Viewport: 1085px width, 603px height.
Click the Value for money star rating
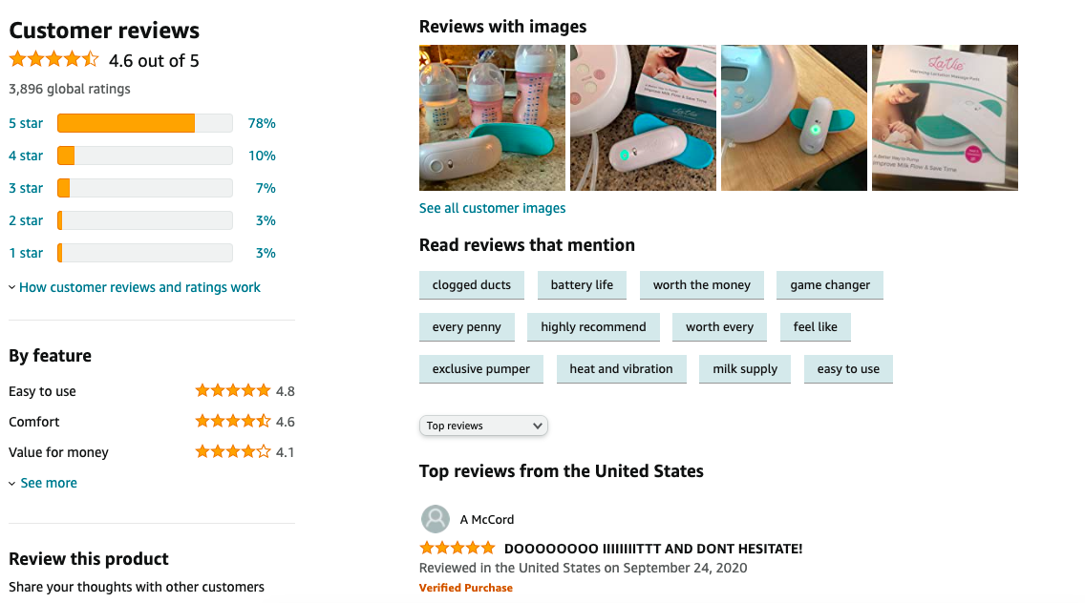pyautogui.click(x=232, y=451)
